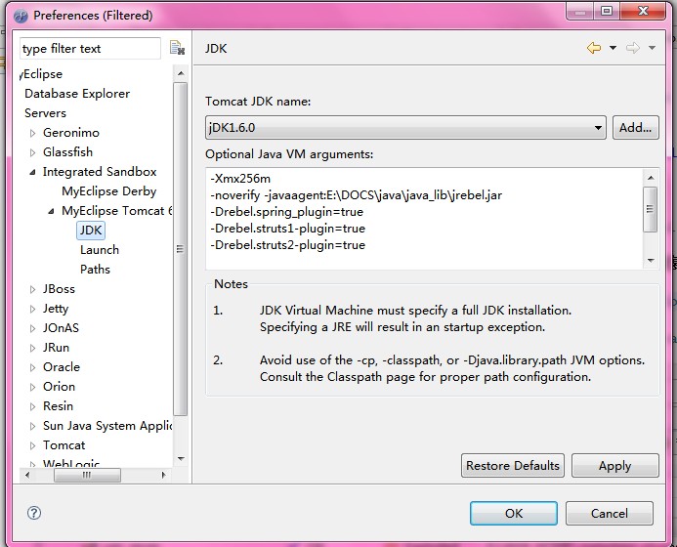
Task: Confirm with the OK button
Action: 513,514
